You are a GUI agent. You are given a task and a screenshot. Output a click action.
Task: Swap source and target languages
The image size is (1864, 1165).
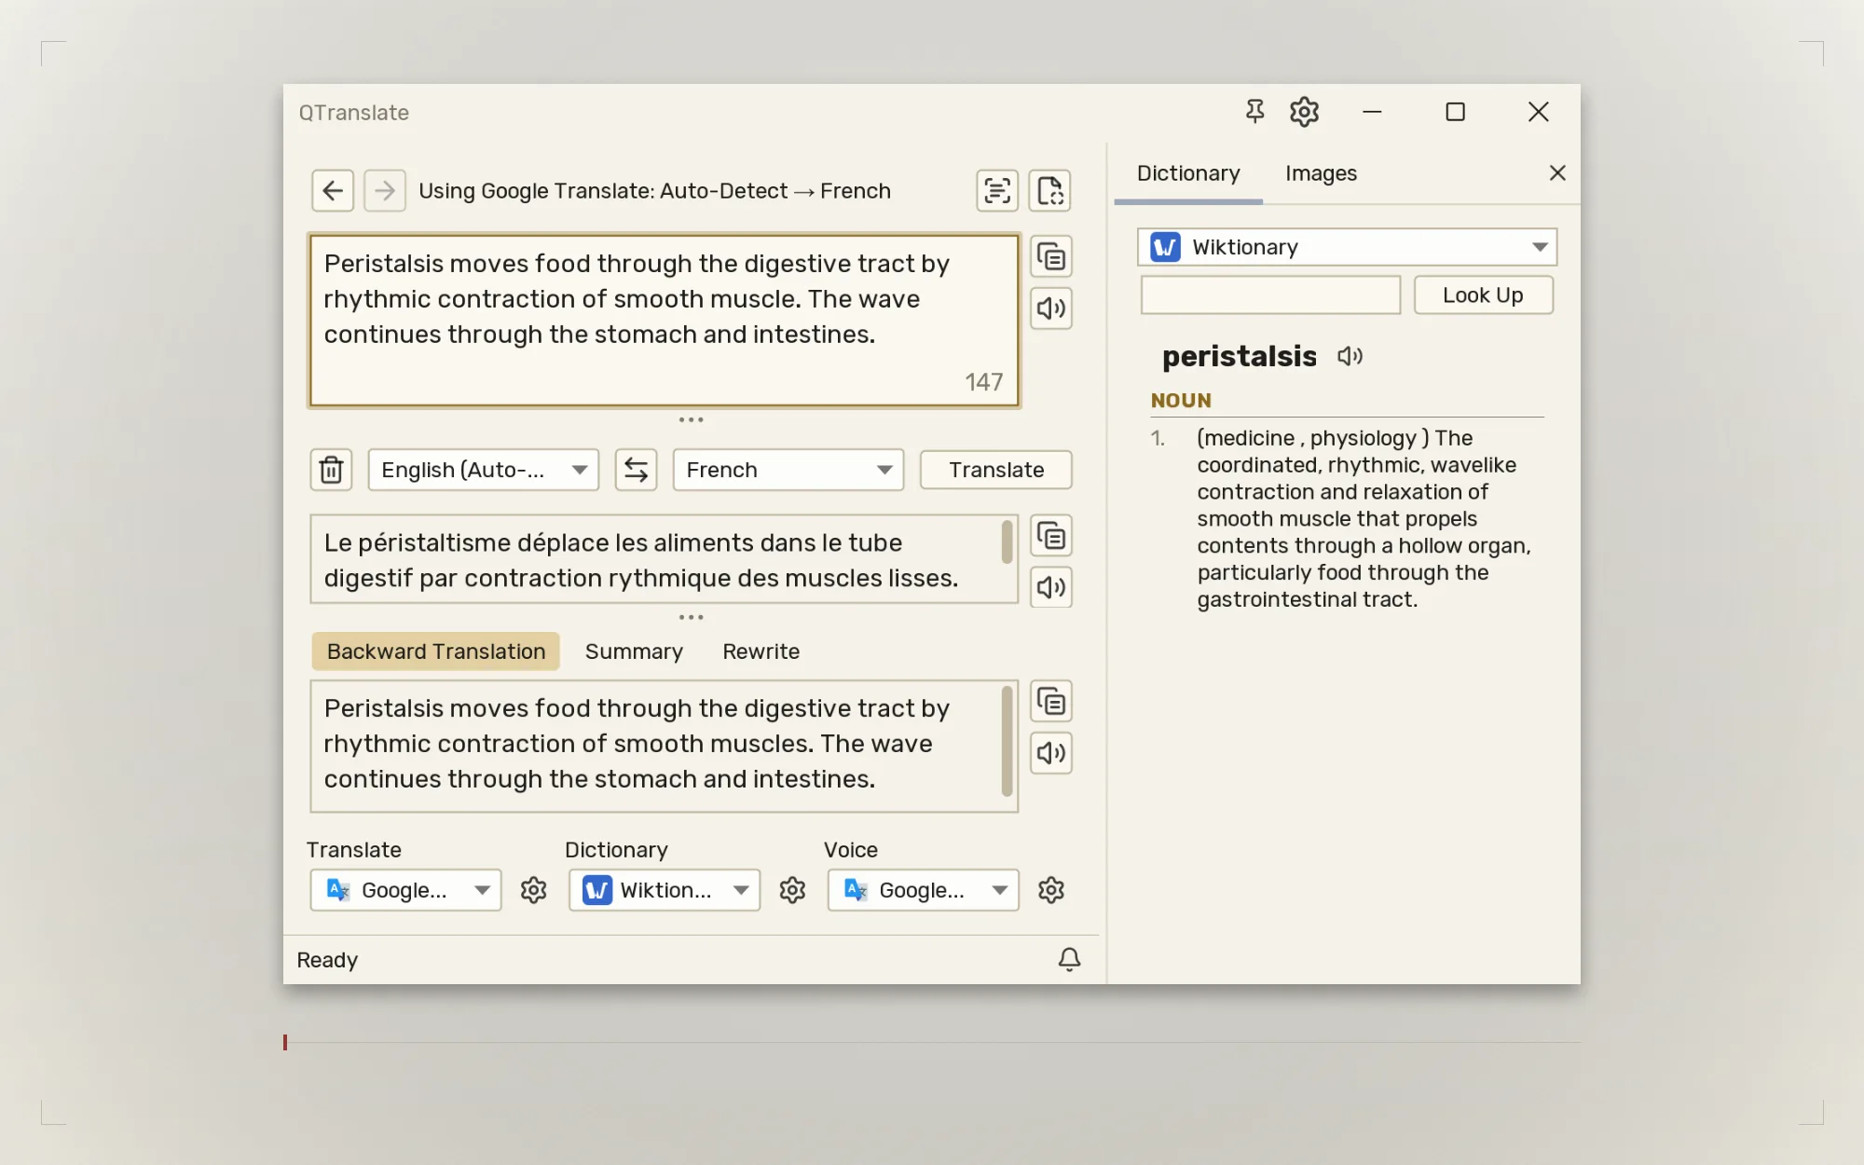tap(636, 470)
